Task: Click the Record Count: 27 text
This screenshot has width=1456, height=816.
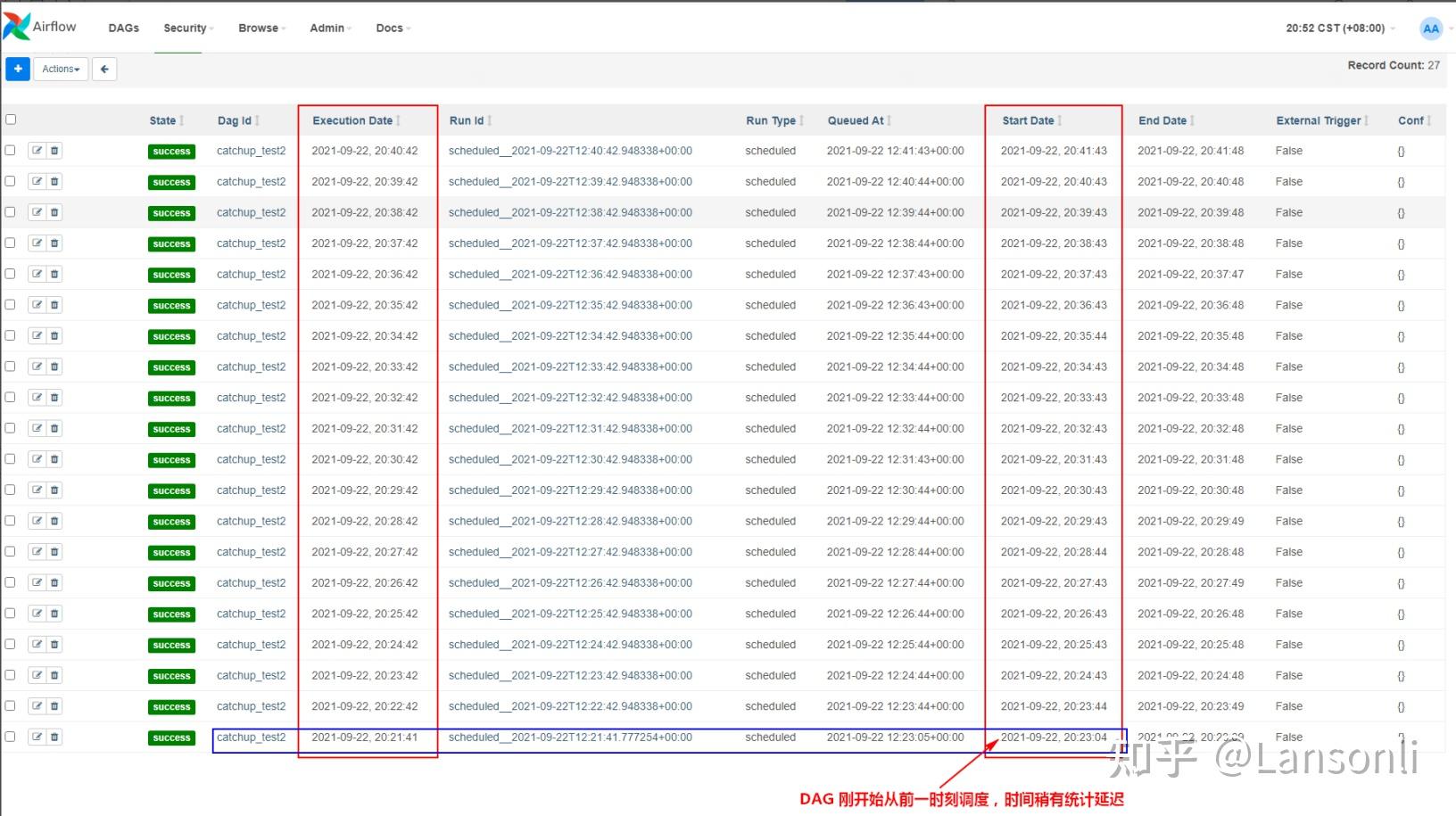Action: (1394, 65)
